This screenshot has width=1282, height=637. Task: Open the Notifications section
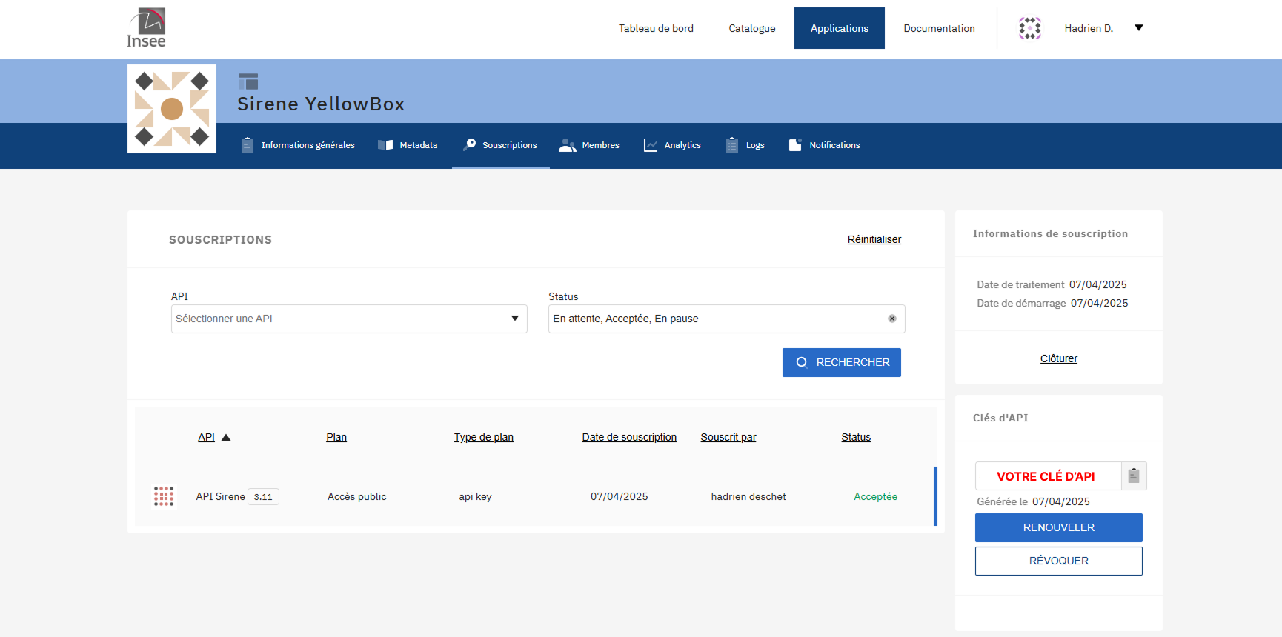tap(824, 145)
